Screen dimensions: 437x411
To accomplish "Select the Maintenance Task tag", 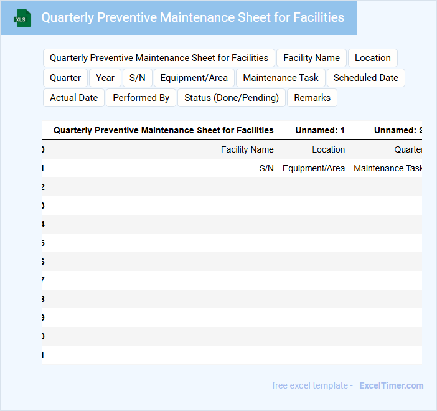I will pyautogui.click(x=281, y=78).
